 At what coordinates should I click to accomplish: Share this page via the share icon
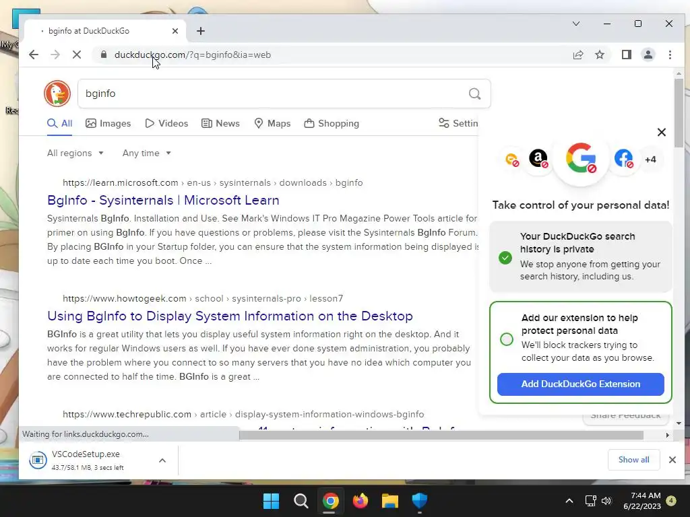tap(577, 55)
